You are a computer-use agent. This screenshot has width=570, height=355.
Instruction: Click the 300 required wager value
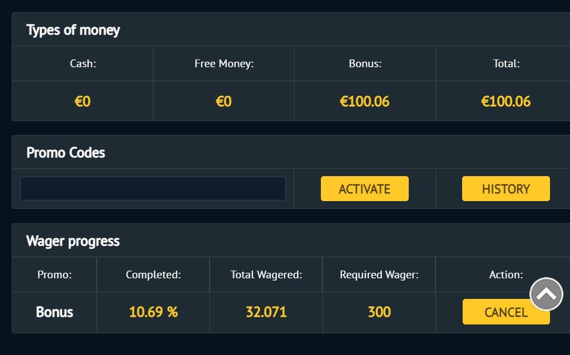tap(379, 312)
